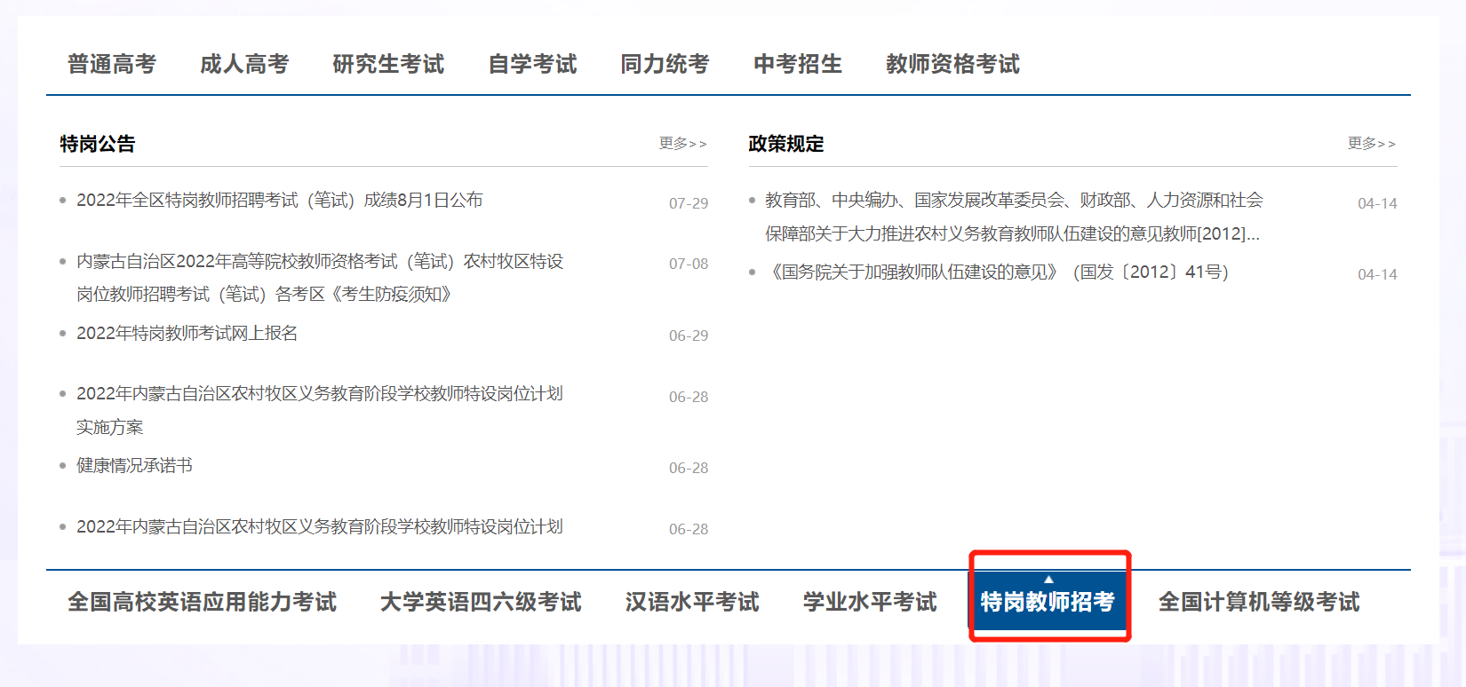Click the highlighted 特岗教师招考 tab
This screenshot has height=687, width=1466.
(1048, 602)
